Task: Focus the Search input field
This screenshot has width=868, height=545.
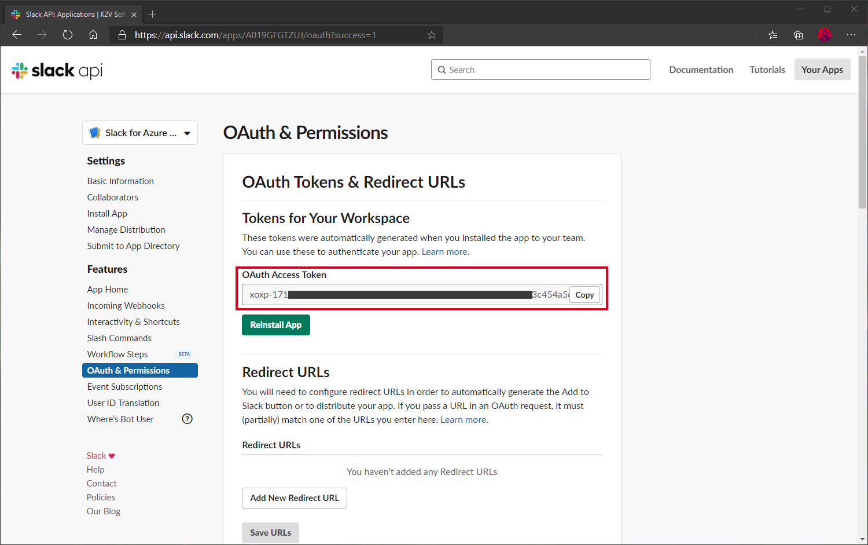Action: (540, 70)
